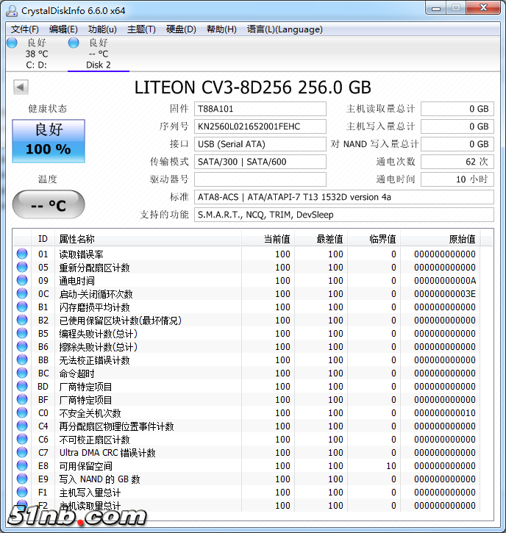Open the 功能(u) menu
This screenshot has width=506, height=533.
click(x=102, y=29)
